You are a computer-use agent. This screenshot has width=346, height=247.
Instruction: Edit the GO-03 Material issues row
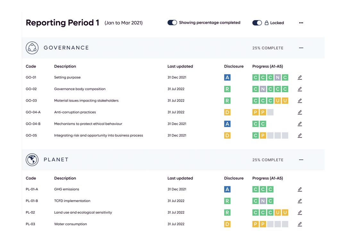click(300, 100)
